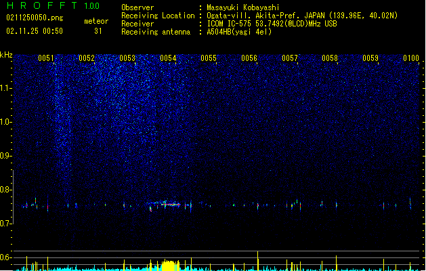
Task: Click the Ogata-vill. Akita-Pref. JAPAN location text
Action: coord(302,16)
